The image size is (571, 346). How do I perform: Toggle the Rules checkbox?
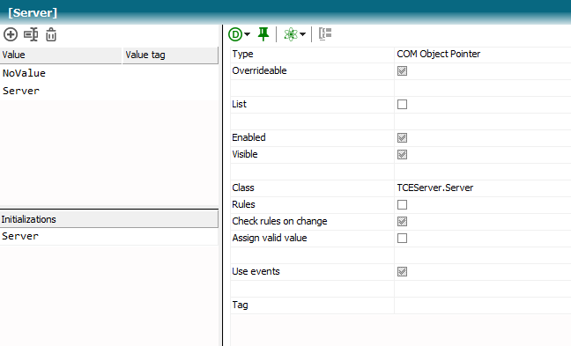(x=402, y=205)
